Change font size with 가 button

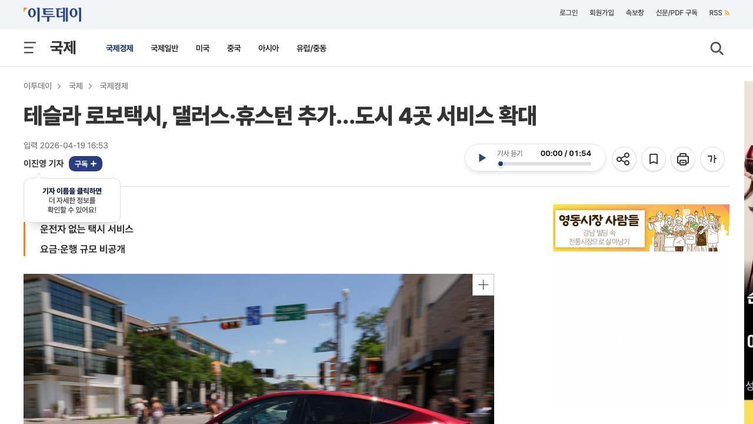coord(712,159)
